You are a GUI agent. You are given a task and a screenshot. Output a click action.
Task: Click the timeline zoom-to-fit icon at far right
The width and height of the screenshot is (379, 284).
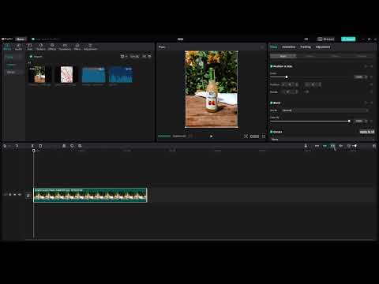(x=374, y=146)
